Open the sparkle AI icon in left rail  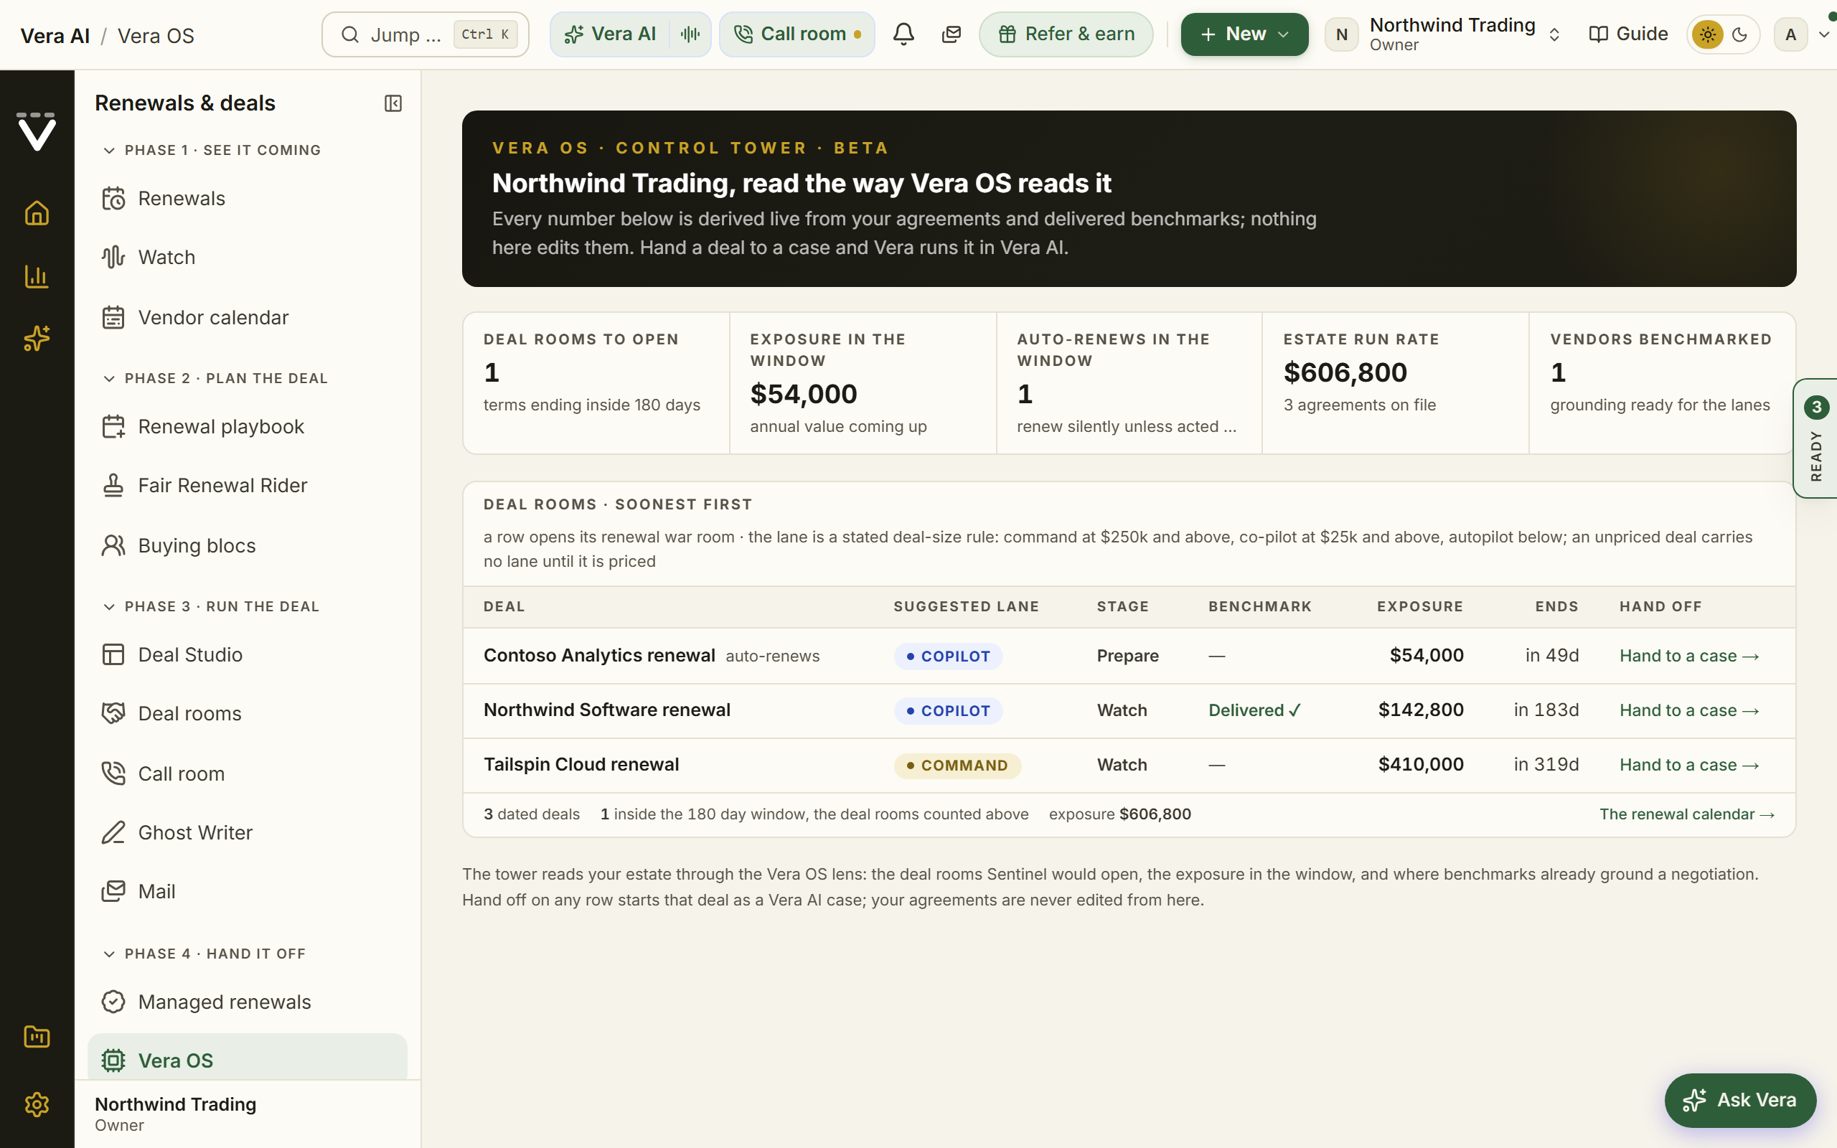point(37,339)
